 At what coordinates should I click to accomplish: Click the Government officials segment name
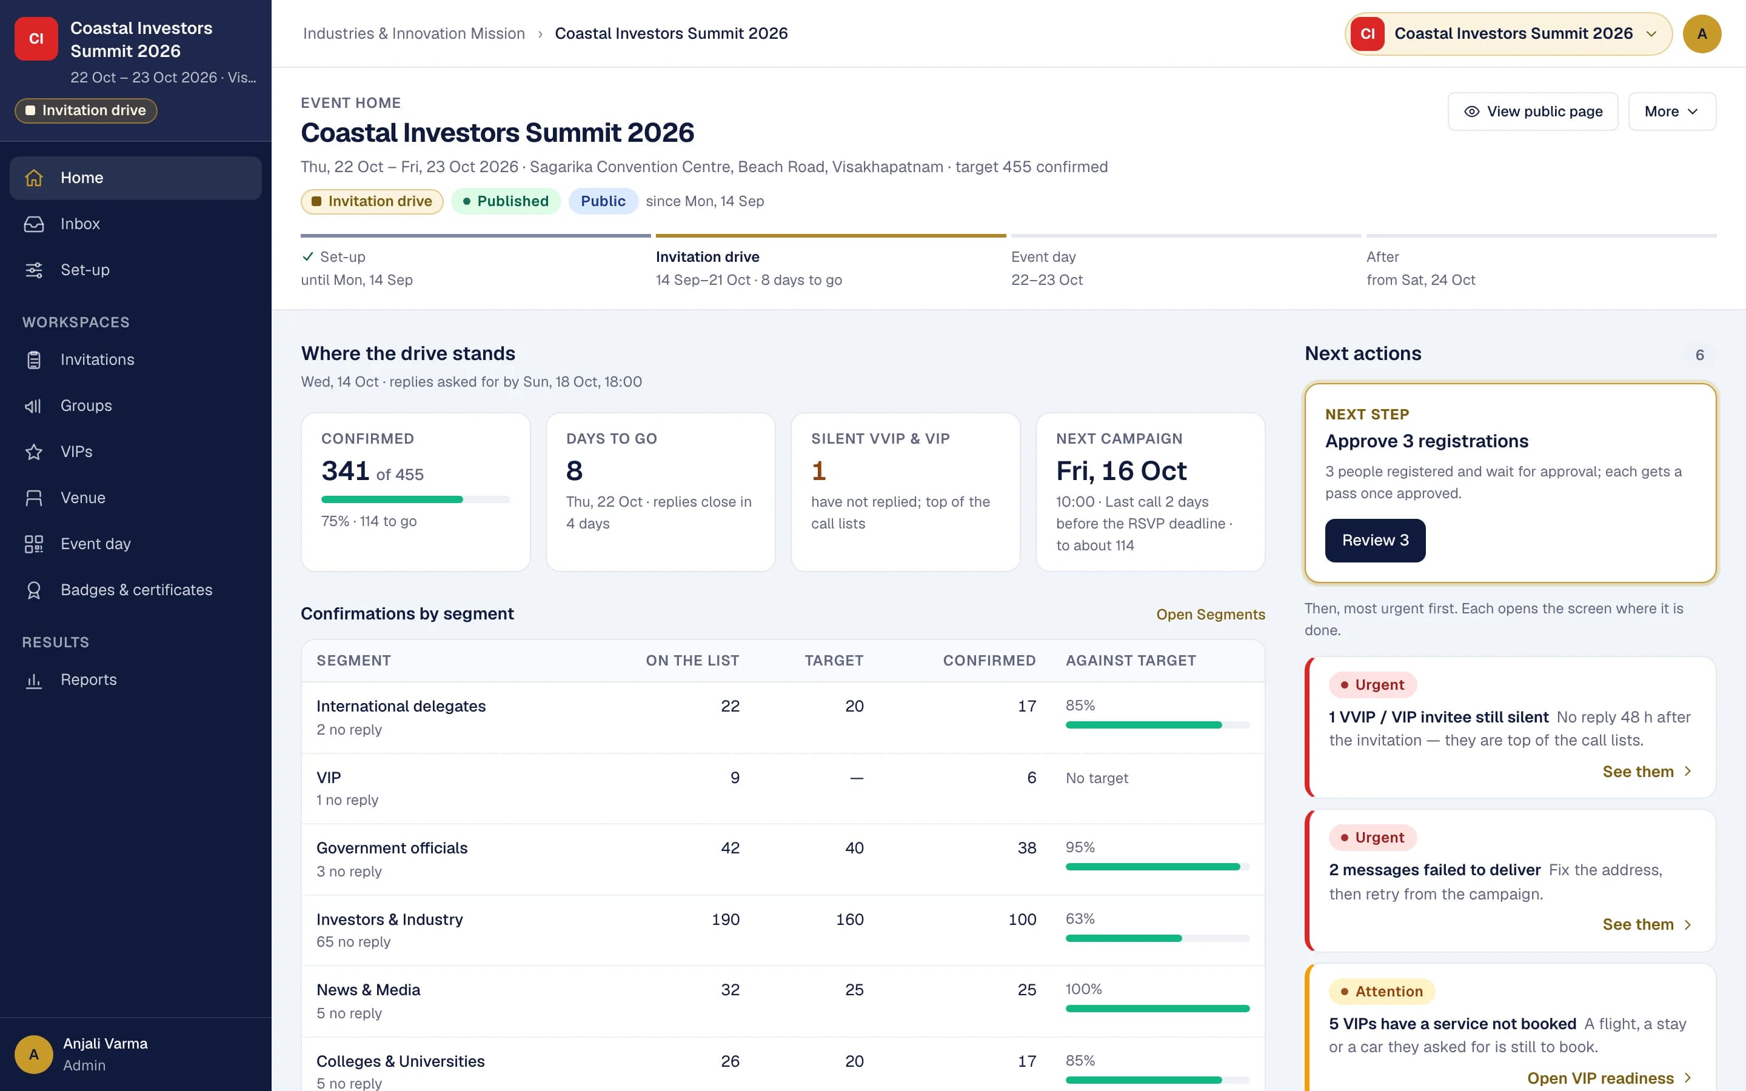pos(392,848)
